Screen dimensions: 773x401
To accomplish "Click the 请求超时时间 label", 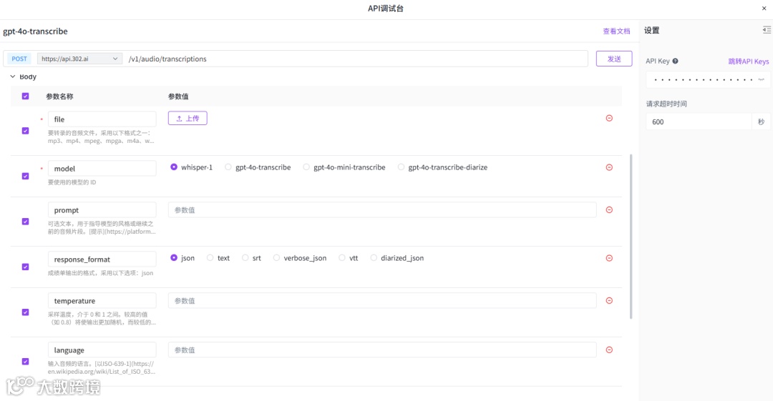I will pyautogui.click(x=666, y=104).
